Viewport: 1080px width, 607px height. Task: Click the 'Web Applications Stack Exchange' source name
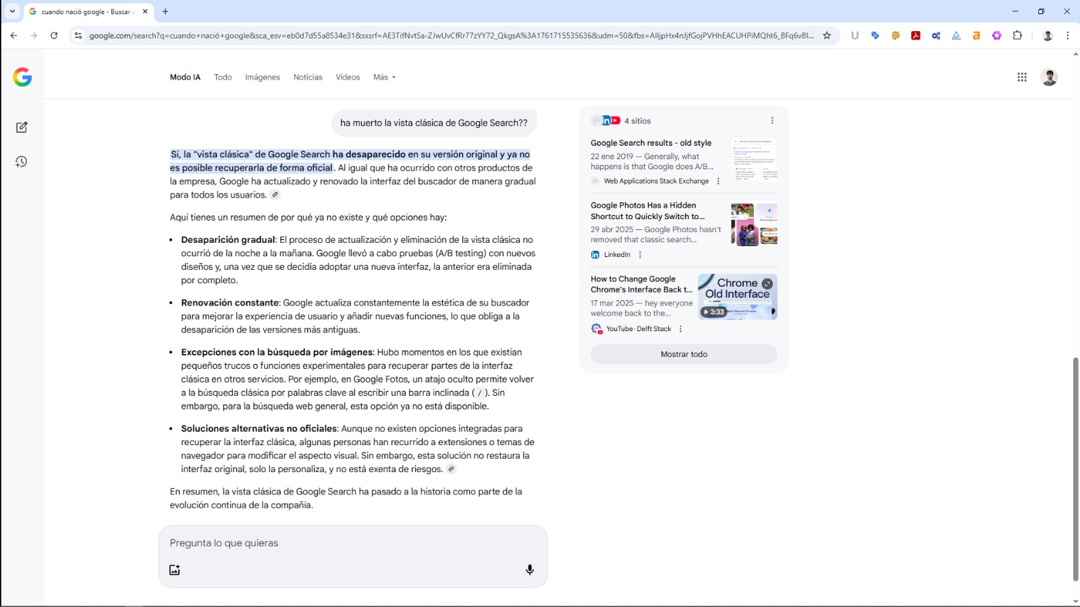click(x=656, y=181)
